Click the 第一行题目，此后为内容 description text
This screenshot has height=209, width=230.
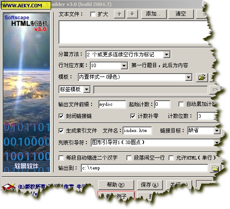(x=159, y=65)
